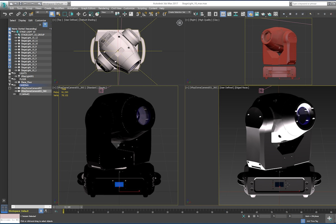
Task: Click the keyword search field
Action: coord(309,4)
